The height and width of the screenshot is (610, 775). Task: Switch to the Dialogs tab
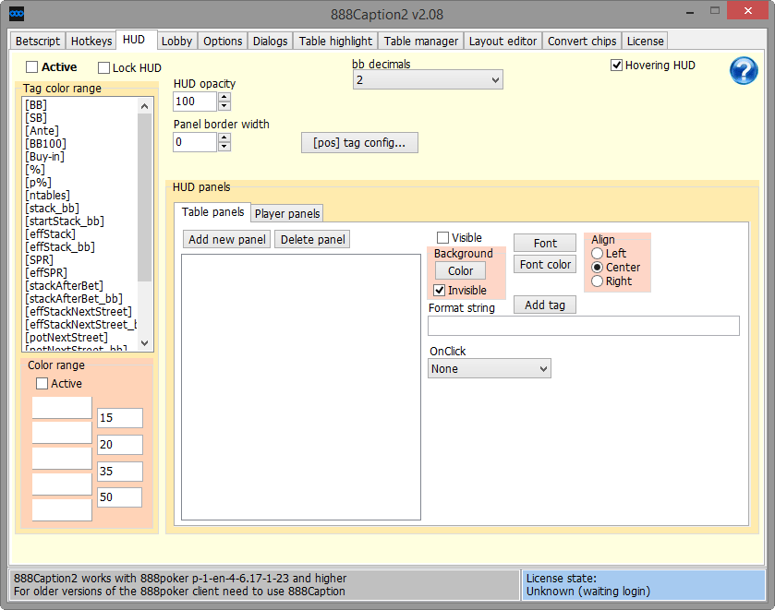[x=271, y=41]
